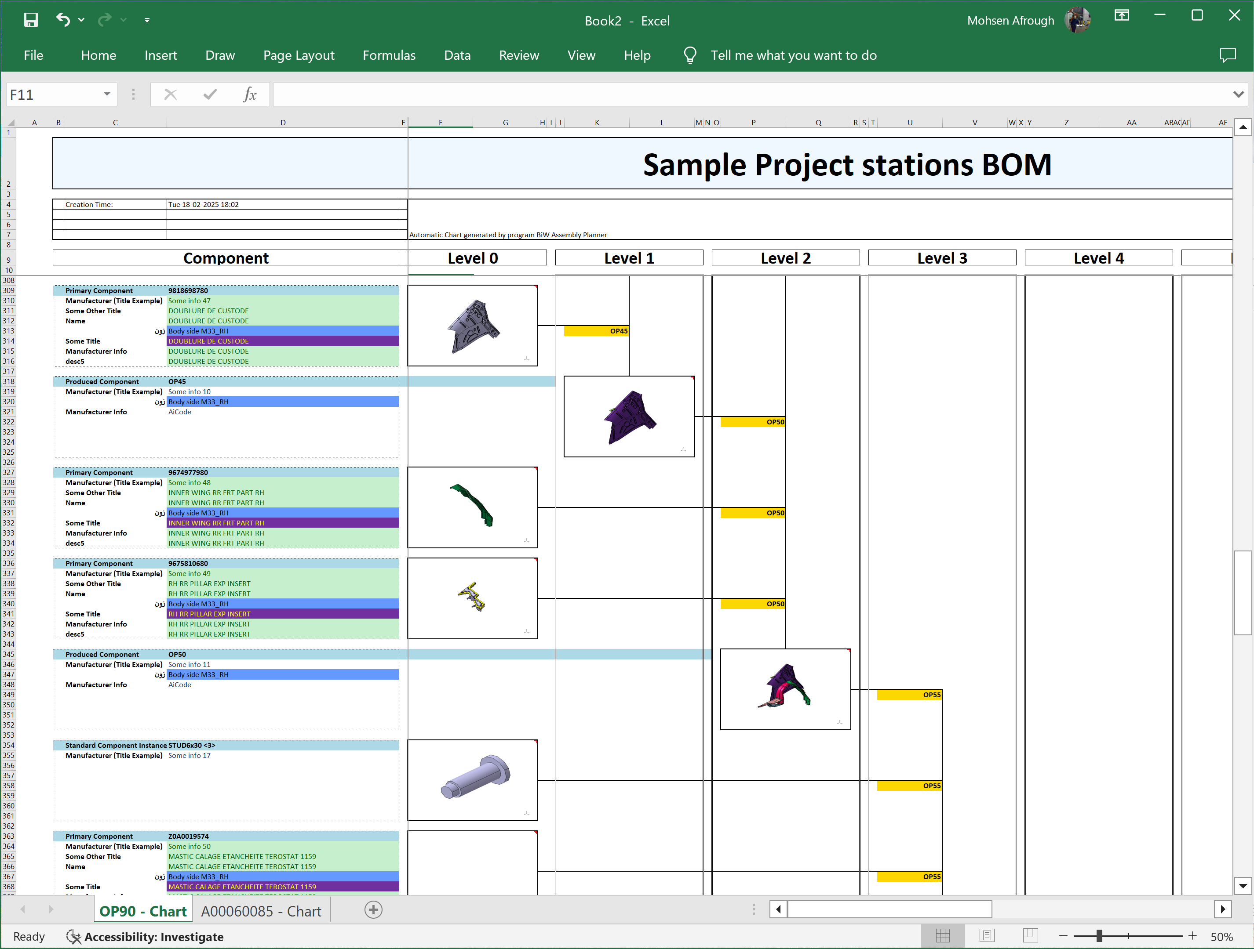Expand the Name Box dropdown arrow
1254x949 pixels.
[x=106, y=94]
